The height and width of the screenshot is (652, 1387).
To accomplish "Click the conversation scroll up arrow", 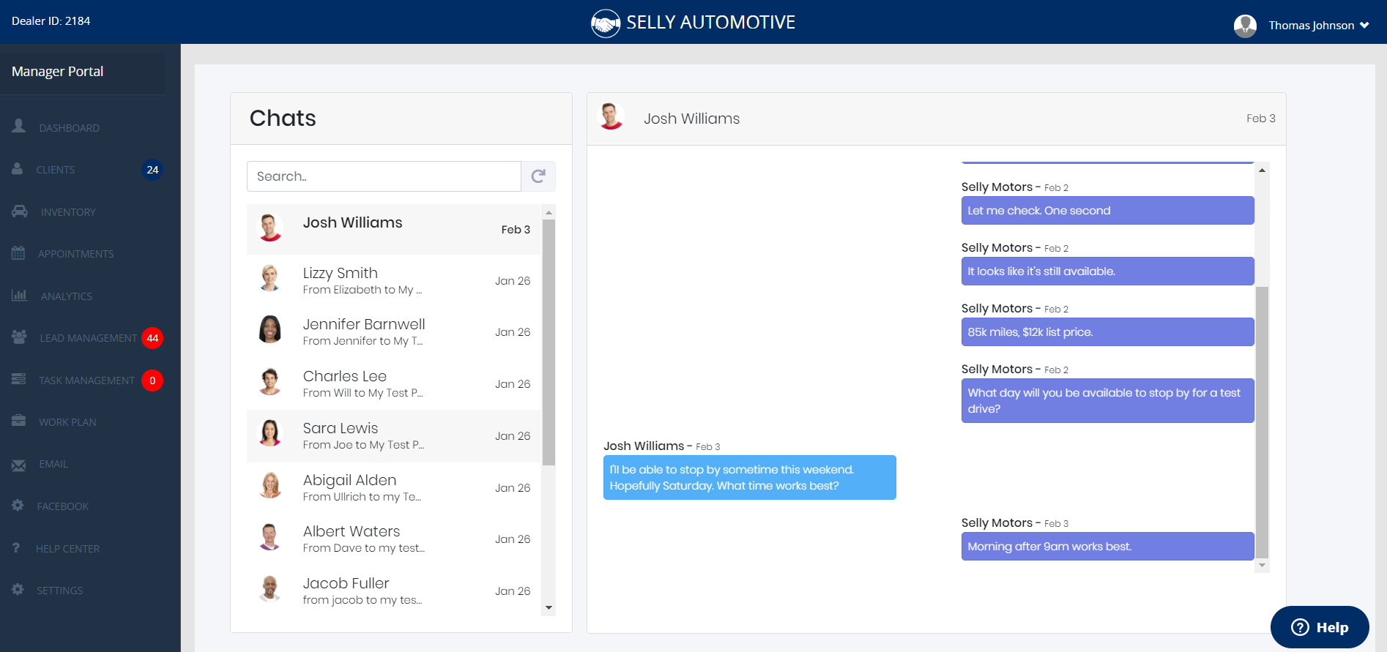I will point(1262,170).
